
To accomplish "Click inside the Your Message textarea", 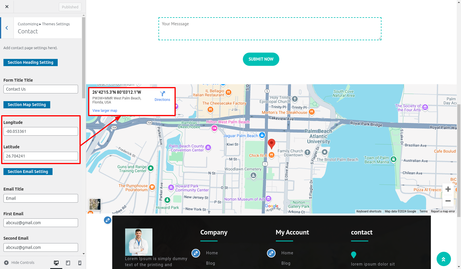I will (270, 29).
